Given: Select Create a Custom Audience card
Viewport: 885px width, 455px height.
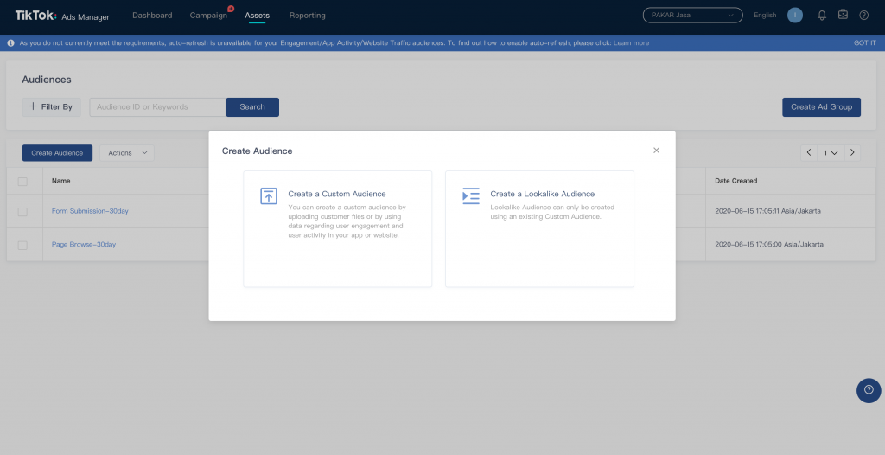Looking at the screenshot, I should tap(338, 229).
